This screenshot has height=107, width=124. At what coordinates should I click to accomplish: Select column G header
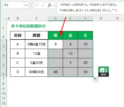pyautogui.click(x=101, y=18)
